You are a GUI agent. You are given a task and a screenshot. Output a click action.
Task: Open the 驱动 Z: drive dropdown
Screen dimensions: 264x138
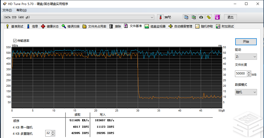click(246, 57)
